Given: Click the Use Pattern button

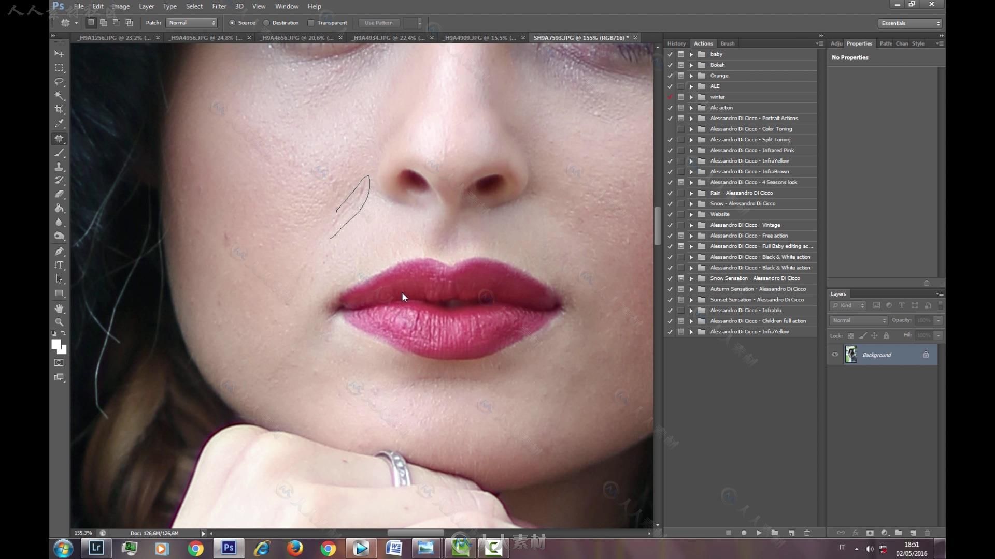Looking at the screenshot, I should (379, 23).
